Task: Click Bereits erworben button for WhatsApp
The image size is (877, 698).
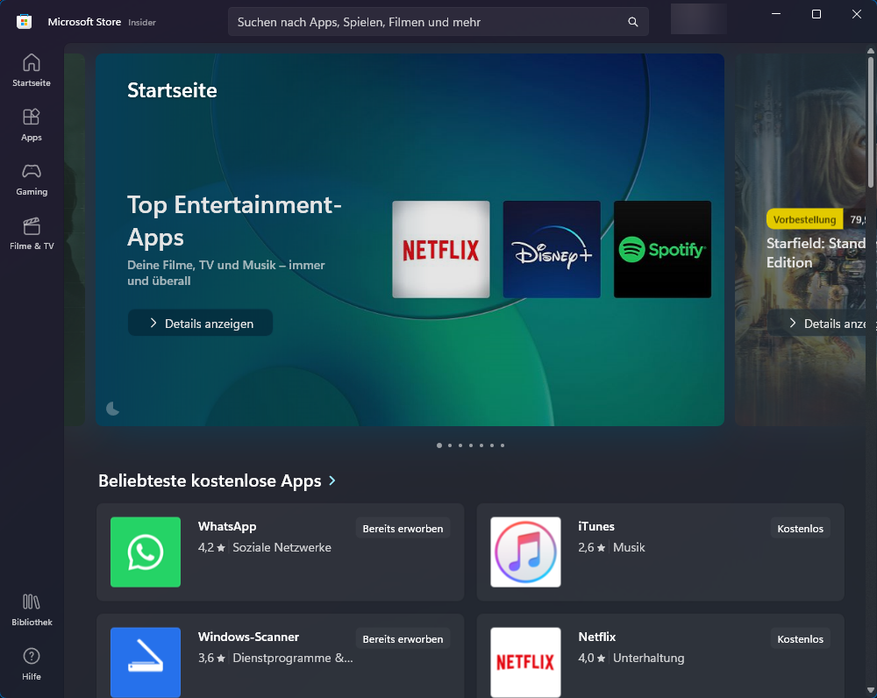Action: pyautogui.click(x=403, y=528)
